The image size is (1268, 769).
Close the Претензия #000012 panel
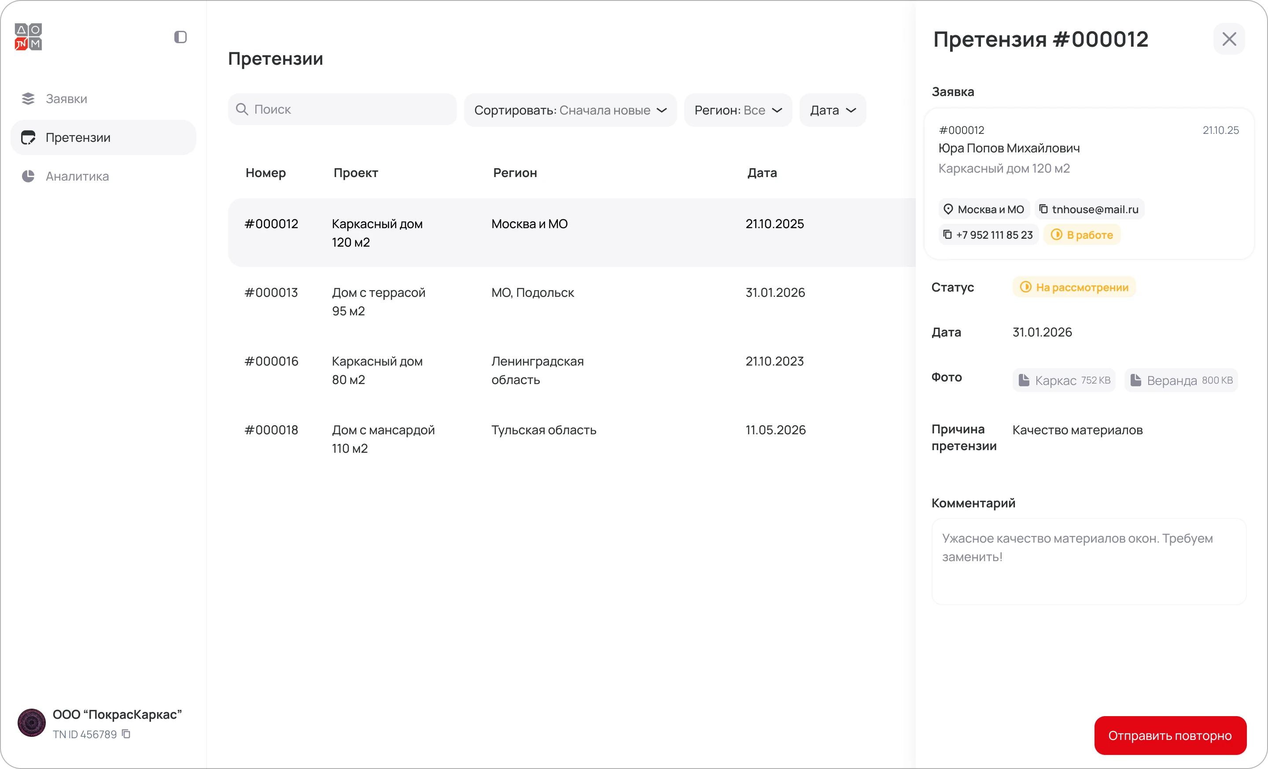pos(1229,39)
